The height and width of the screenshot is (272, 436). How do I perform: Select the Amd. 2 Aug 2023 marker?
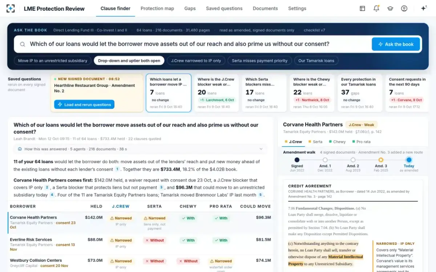click(x=353, y=160)
